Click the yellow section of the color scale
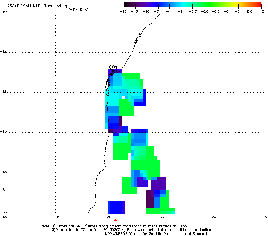Screen dimensions: 268x236 click(x=236, y=5)
